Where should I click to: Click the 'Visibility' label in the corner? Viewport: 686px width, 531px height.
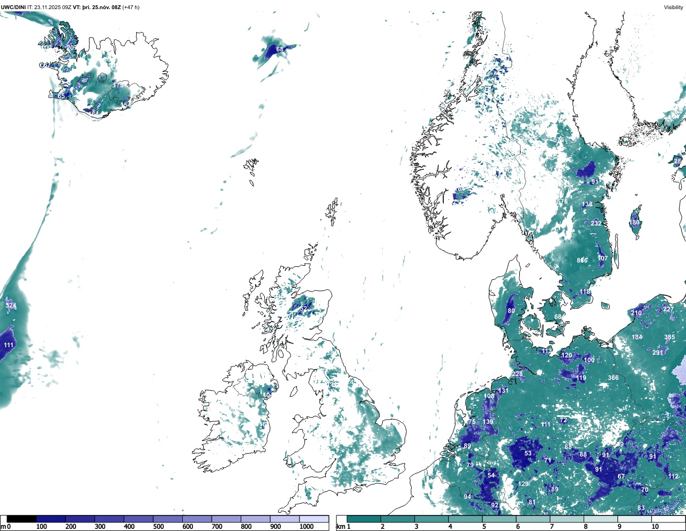673,8
